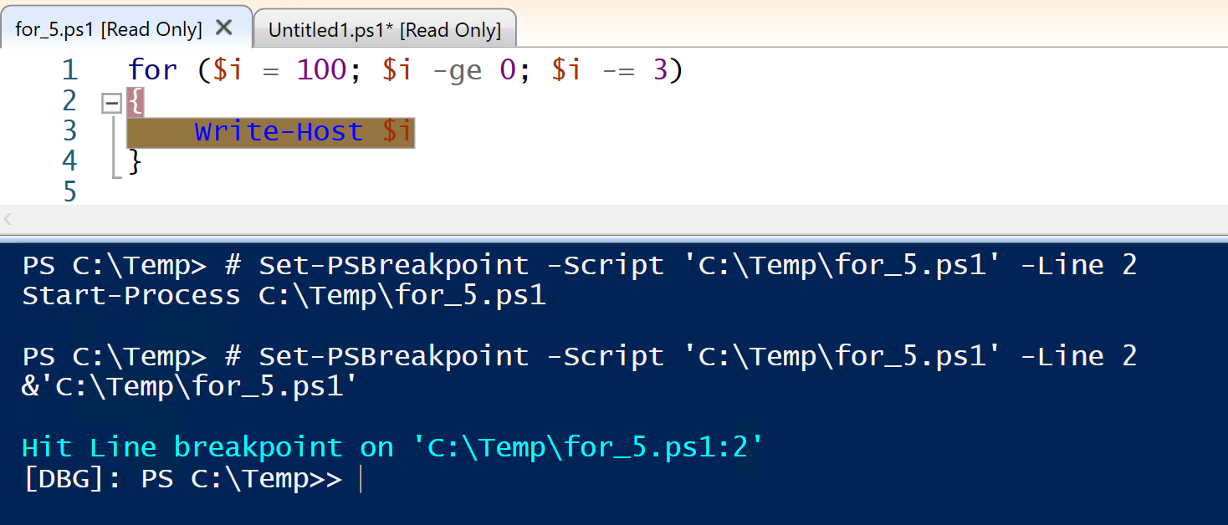1228x525 pixels.
Task: Click the left arrow of the horizontal scrollbar
Action: pyautogui.click(x=8, y=220)
